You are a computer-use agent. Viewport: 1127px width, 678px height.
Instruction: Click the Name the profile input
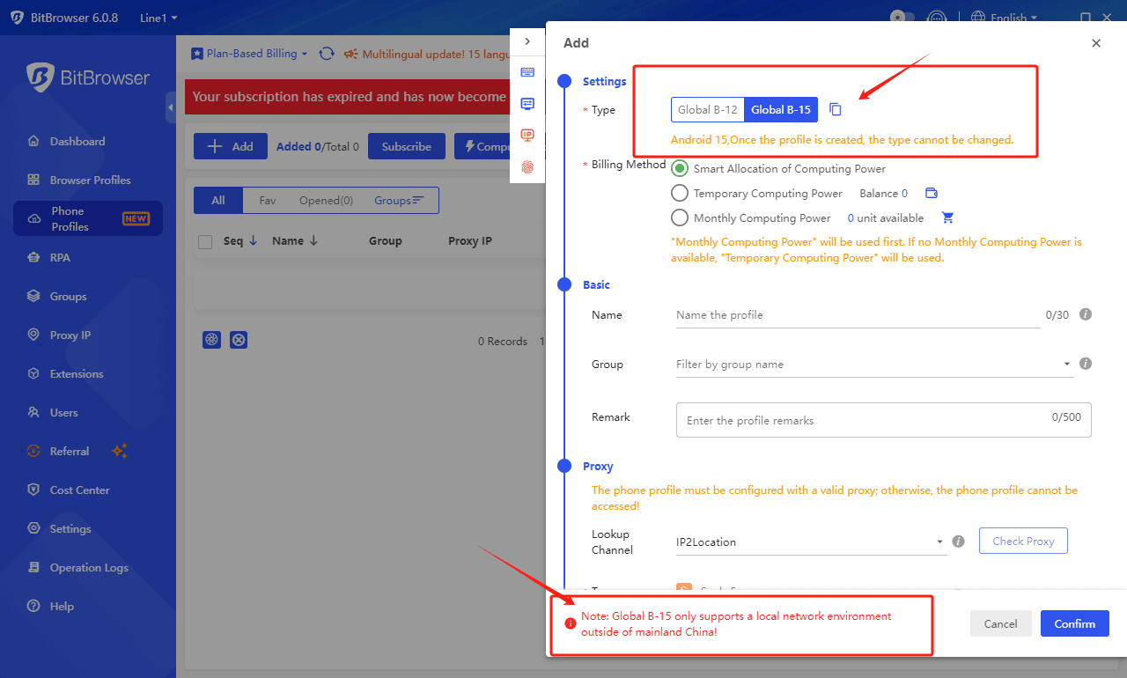click(x=858, y=314)
